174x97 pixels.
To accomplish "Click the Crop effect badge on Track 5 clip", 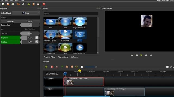I will [x=68, y=78].
